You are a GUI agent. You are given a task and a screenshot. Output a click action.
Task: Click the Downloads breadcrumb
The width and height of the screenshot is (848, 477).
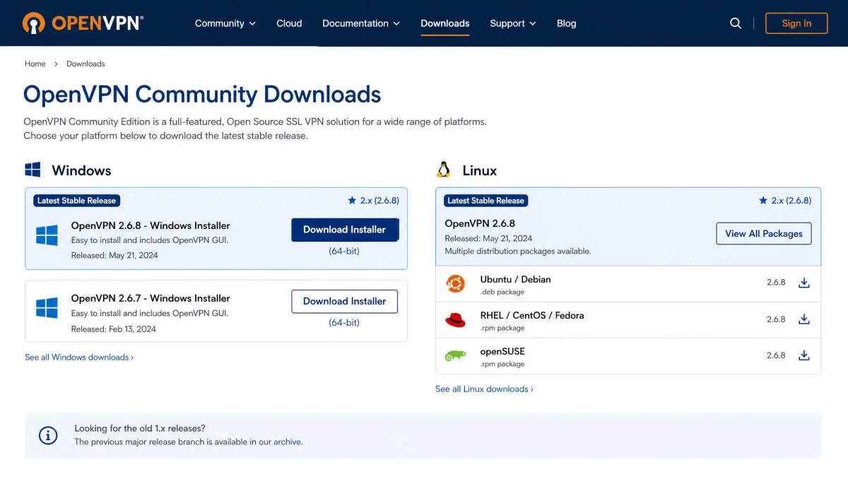(86, 64)
